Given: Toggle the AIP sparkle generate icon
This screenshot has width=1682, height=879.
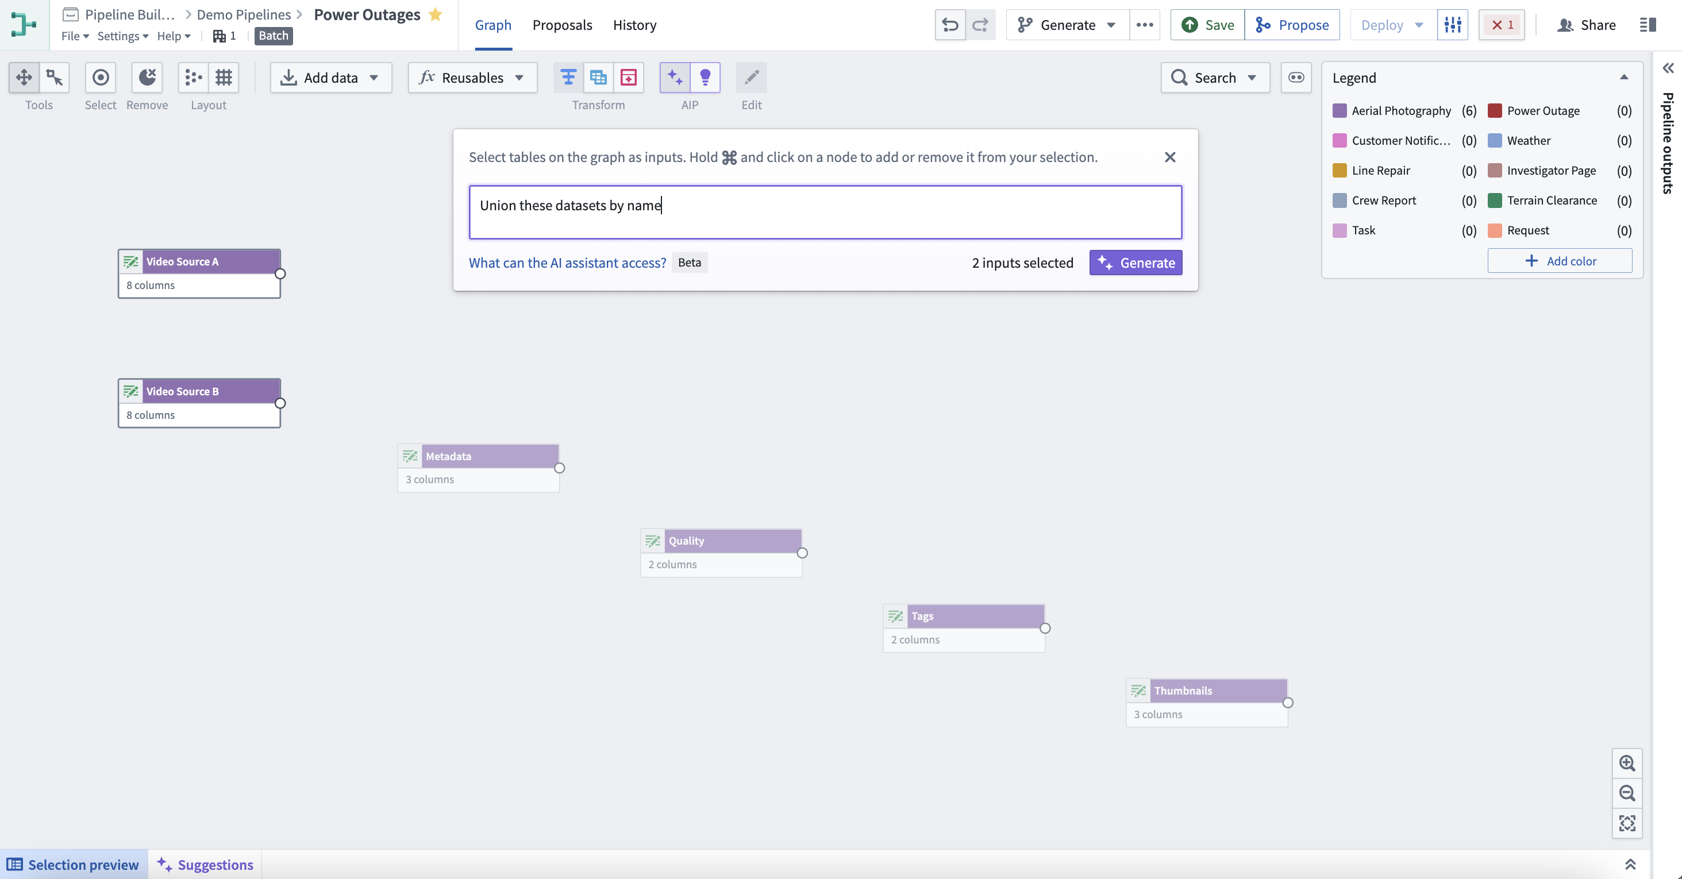Looking at the screenshot, I should (x=675, y=78).
